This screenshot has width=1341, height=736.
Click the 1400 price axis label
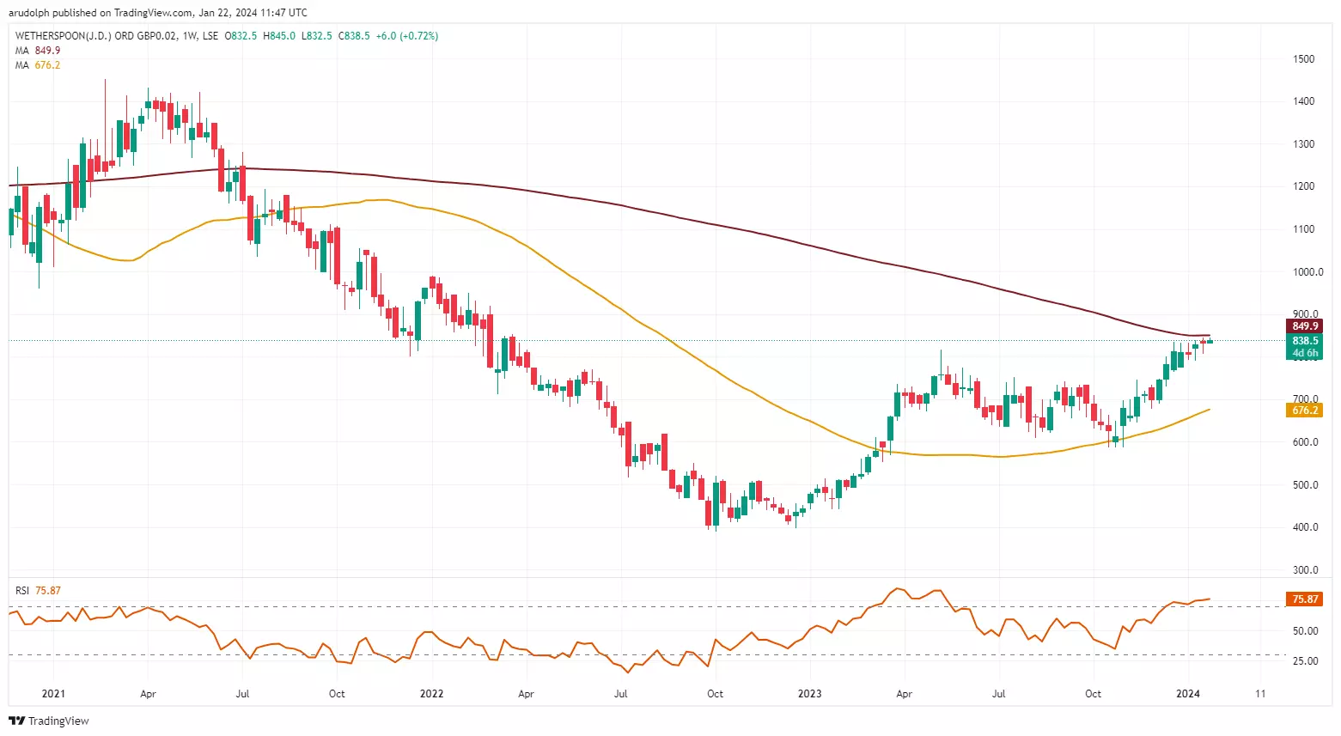[1303, 101]
